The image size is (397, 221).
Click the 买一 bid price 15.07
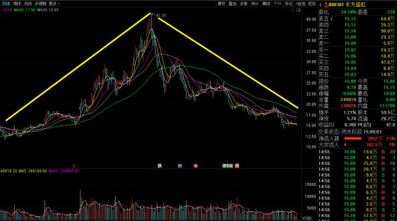click(350, 50)
